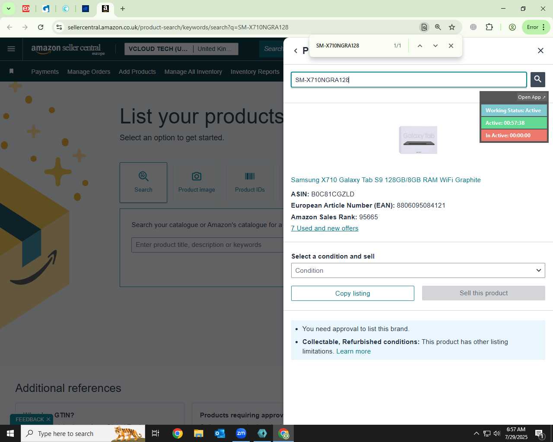Open the Payments menu
The image size is (553, 442).
coord(45,72)
